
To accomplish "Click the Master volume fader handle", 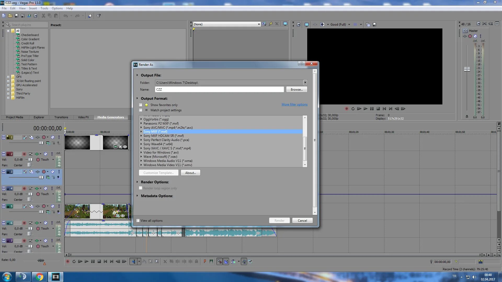I will click(467, 69).
